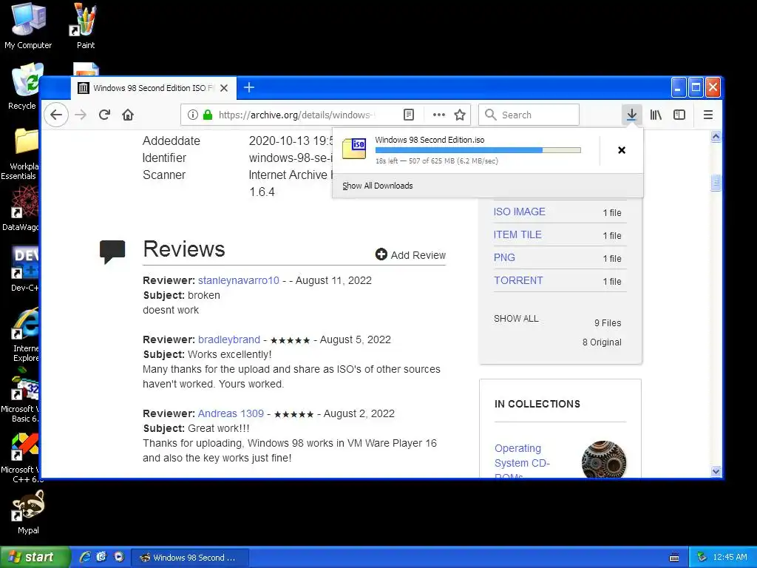Screen dimensions: 757x568
Task: Open the TORRENT download option
Action: click(x=518, y=280)
